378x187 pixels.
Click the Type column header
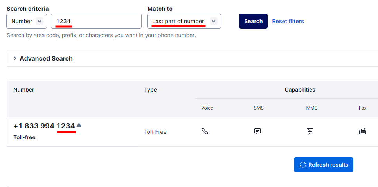150,90
